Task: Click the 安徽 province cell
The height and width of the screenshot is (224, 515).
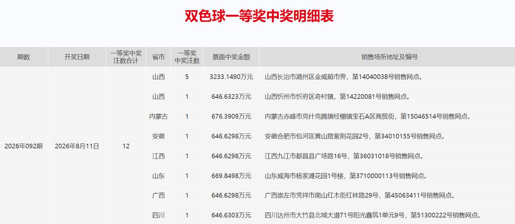Action: tap(158, 136)
